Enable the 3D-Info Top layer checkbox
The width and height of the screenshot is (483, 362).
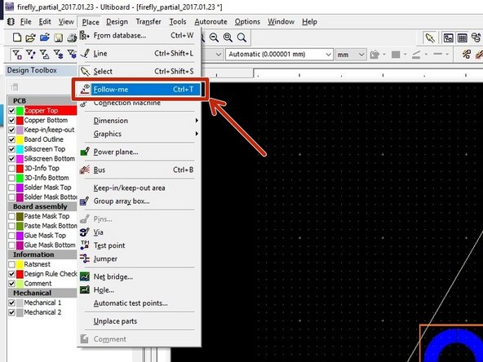click(11, 169)
